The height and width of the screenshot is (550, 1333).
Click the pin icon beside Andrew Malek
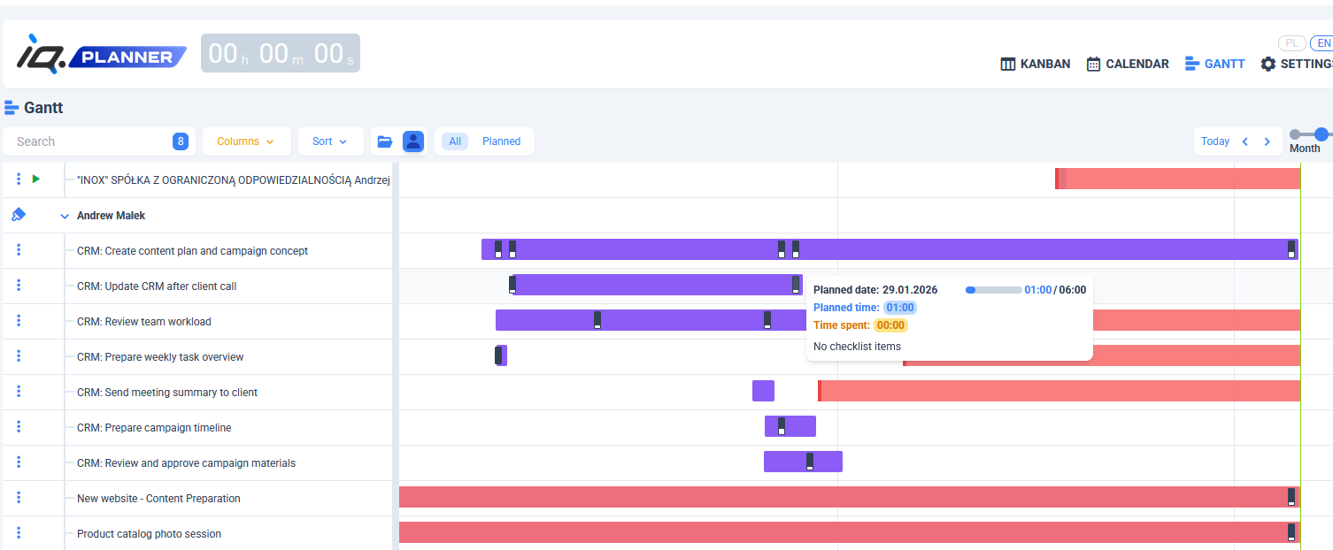click(x=19, y=215)
